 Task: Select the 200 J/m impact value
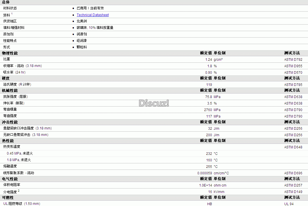point(213,135)
